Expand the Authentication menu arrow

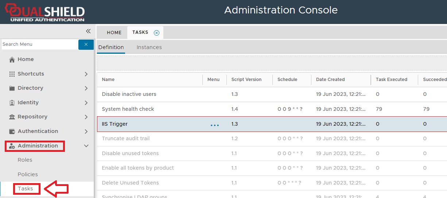[x=86, y=132]
